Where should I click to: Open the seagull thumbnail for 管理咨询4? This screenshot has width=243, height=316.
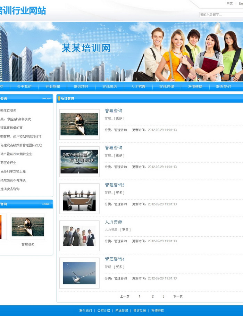79,273
